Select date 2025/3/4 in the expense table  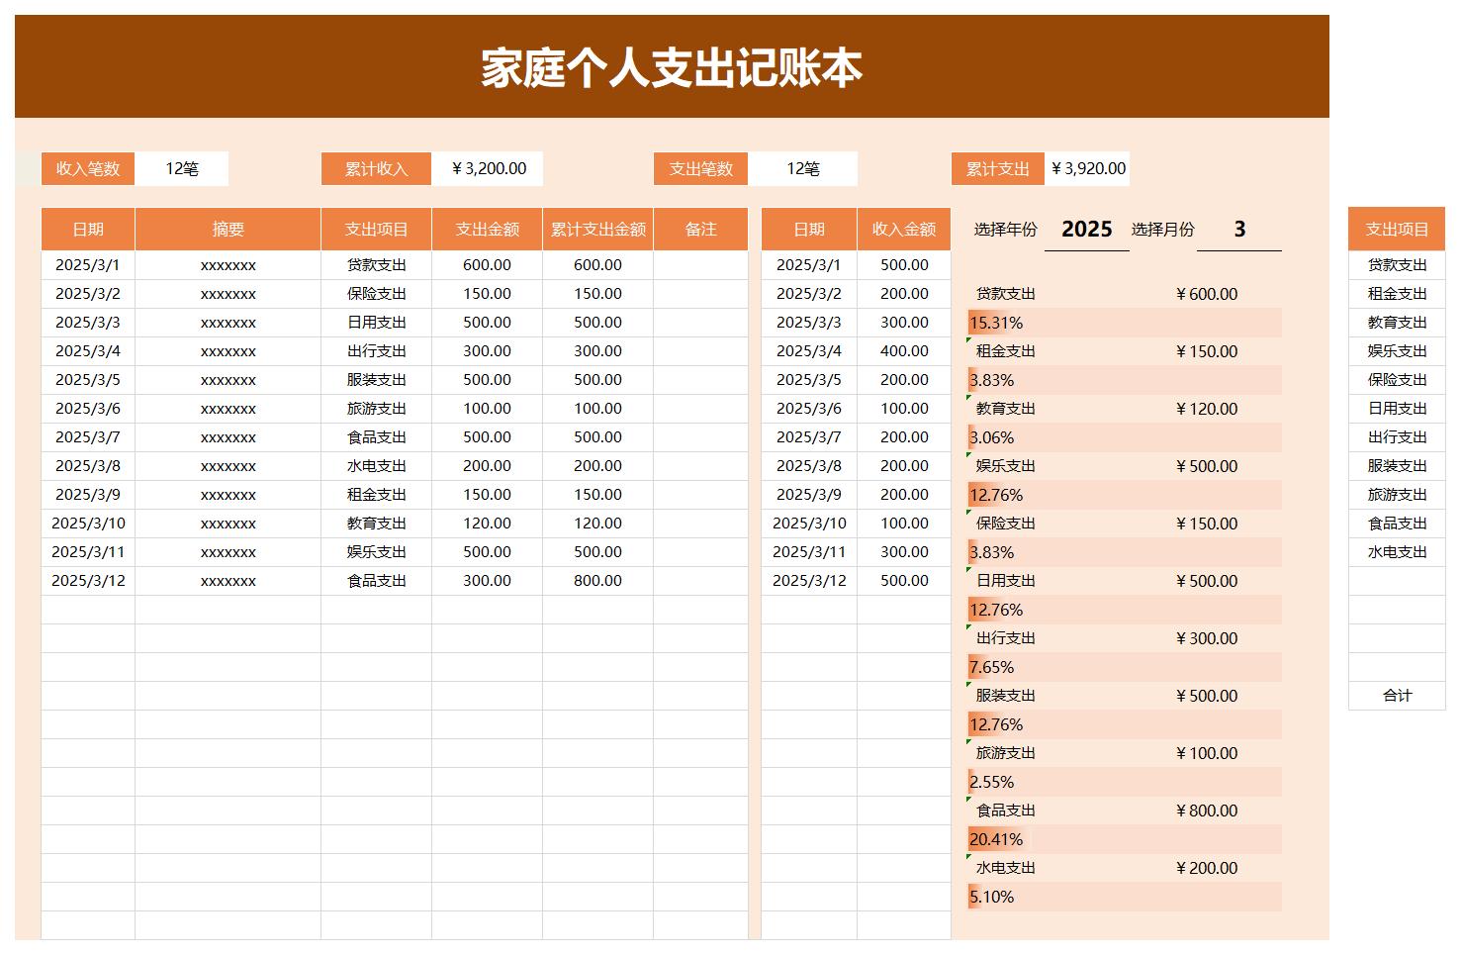88,350
